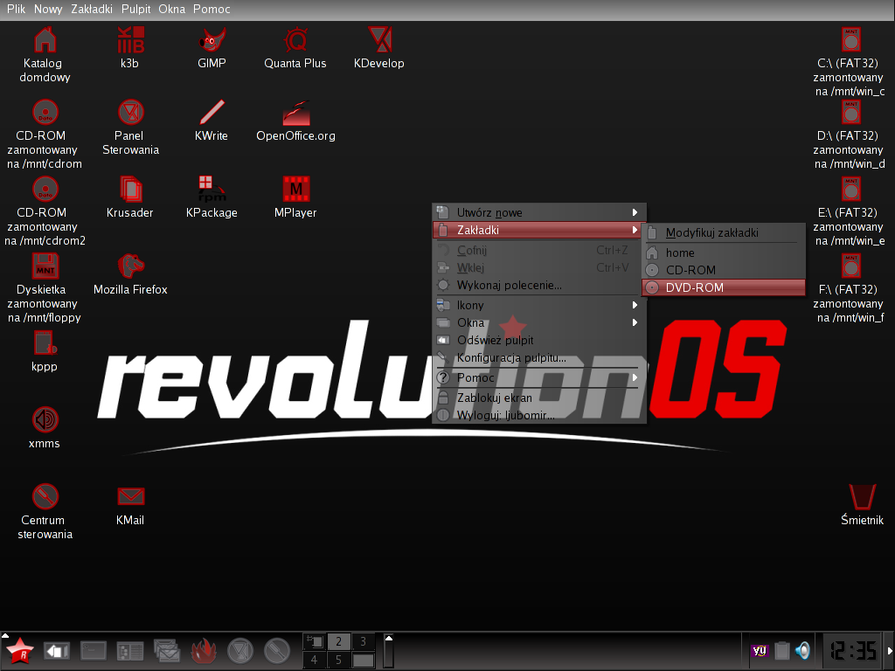The image size is (895, 671).
Task: Launch KMail from the desktop
Action: [x=131, y=497]
